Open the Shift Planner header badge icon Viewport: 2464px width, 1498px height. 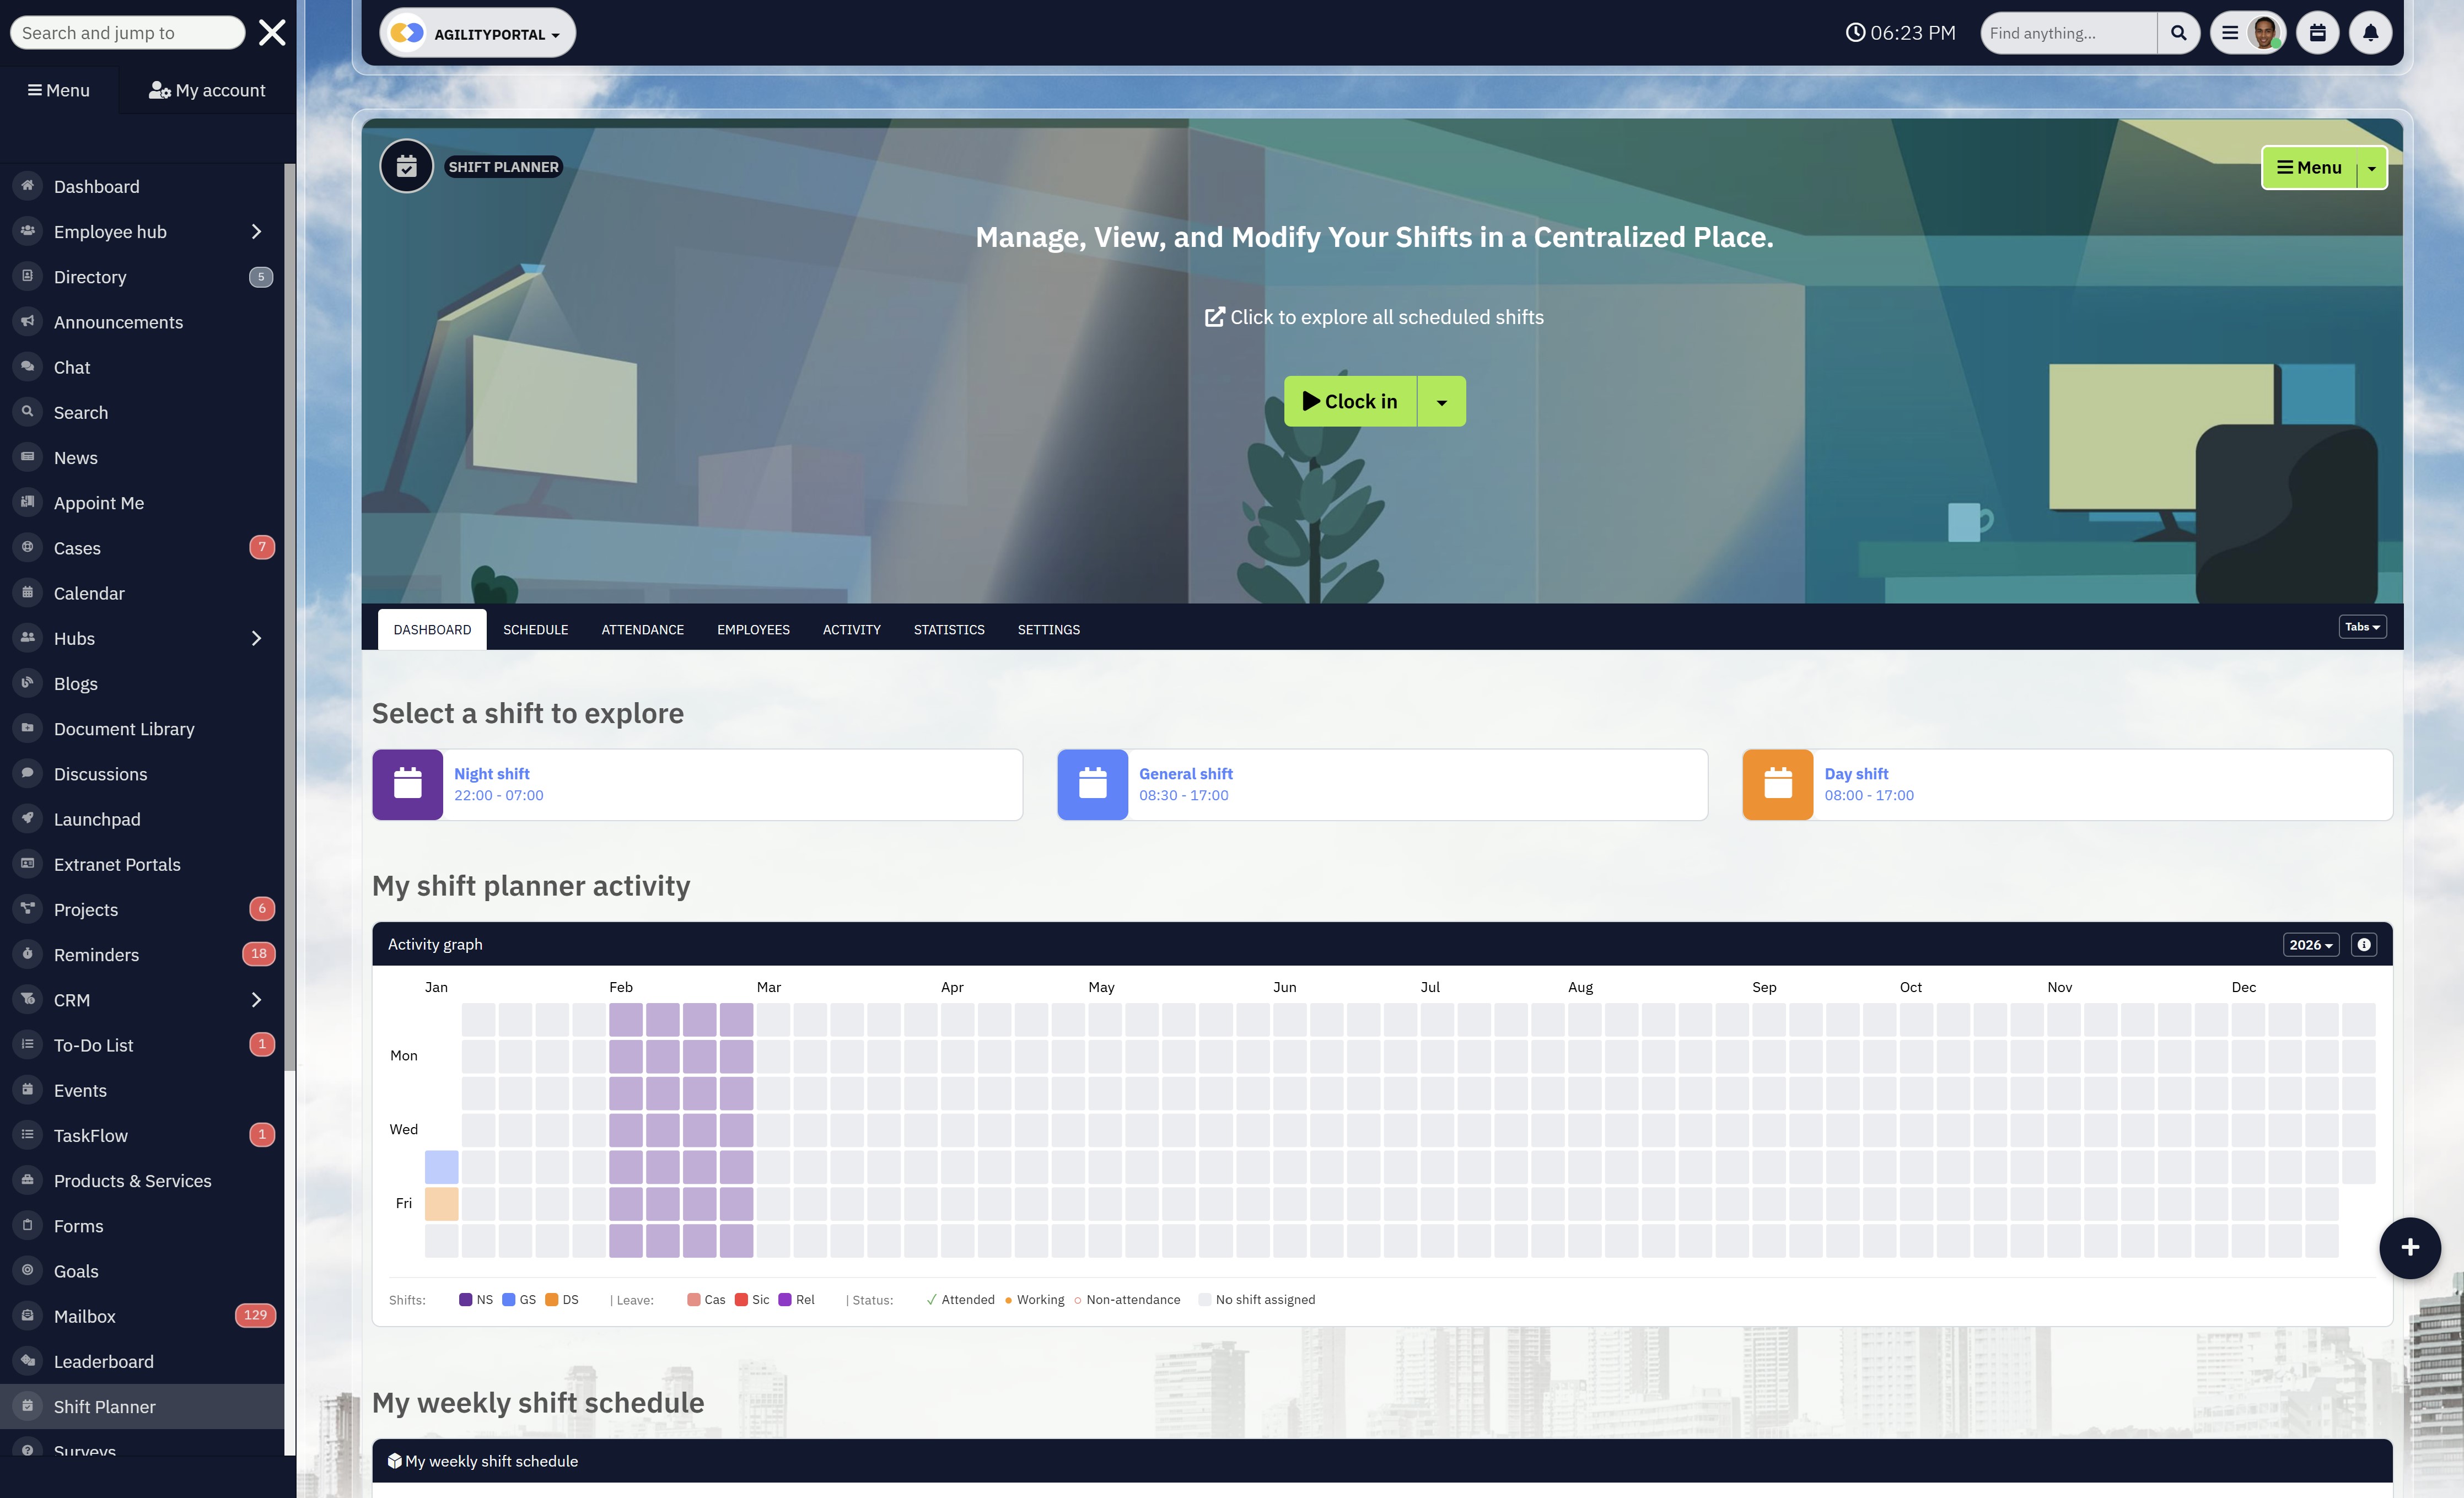coord(406,166)
